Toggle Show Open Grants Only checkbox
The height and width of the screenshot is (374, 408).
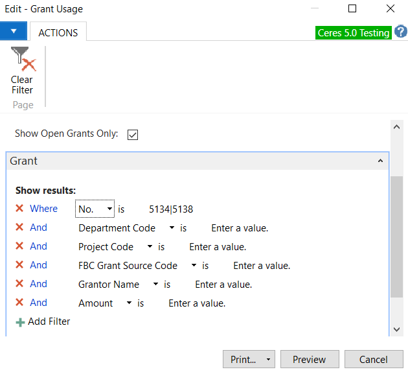click(x=133, y=135)
